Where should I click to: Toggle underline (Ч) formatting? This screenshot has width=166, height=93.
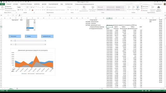[22, 10]
